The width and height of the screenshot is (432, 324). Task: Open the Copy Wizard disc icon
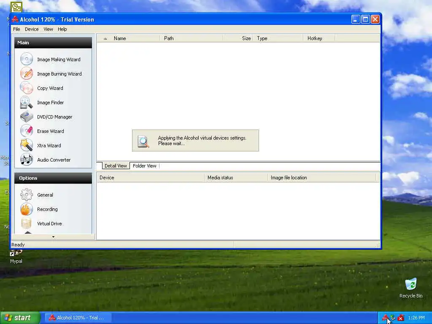(27, 88)
